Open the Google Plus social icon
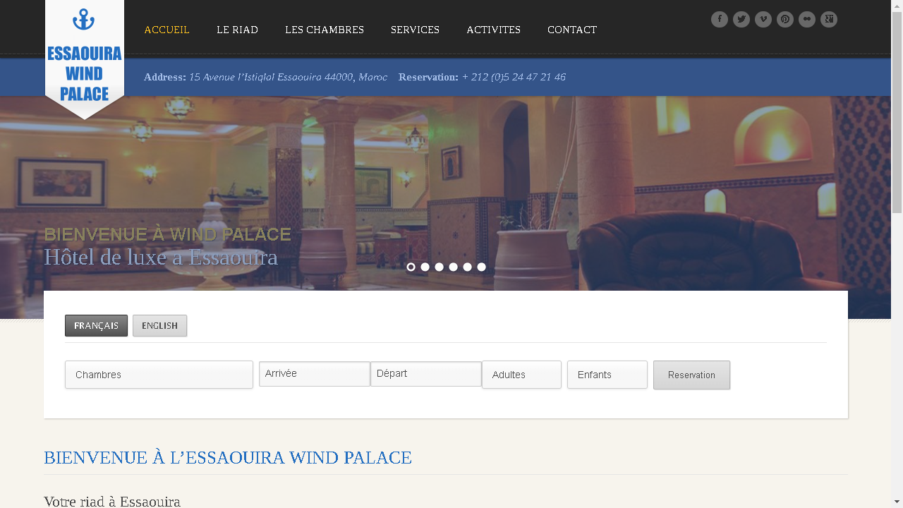The height and width of the screenshot is (508, 903). pyautogui.click(x=829, y=20)
